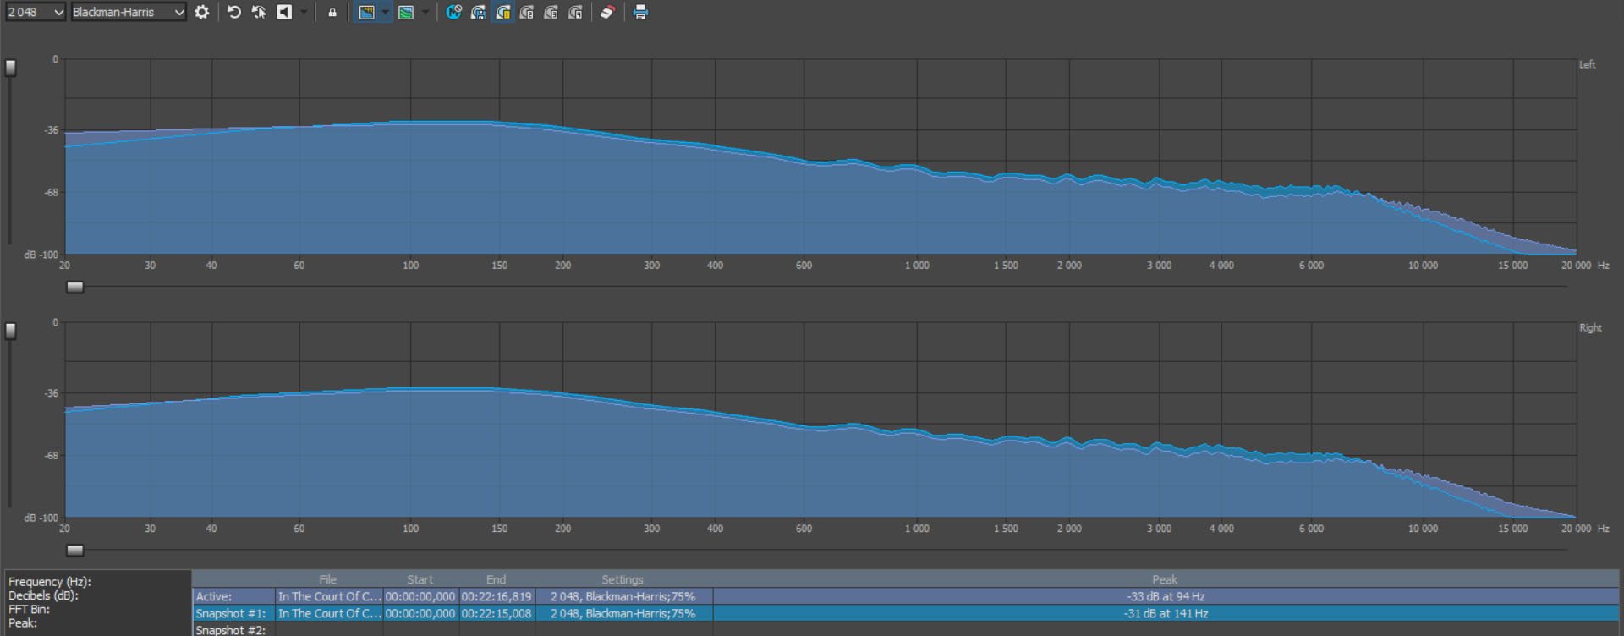Image resolution: width=1624 pixels, height=636 pixels.
Task: Click the 'Right' channel label
Action: (x=1590, y=327)
